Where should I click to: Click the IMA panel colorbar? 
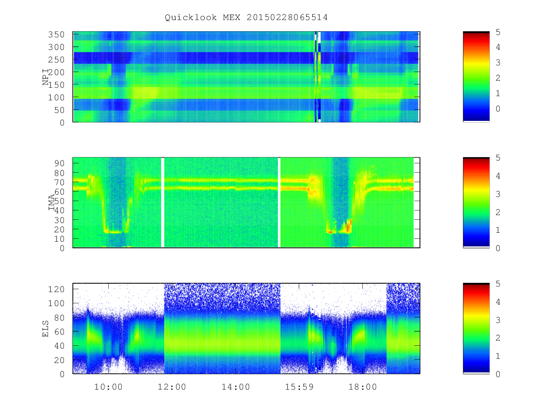476,203
